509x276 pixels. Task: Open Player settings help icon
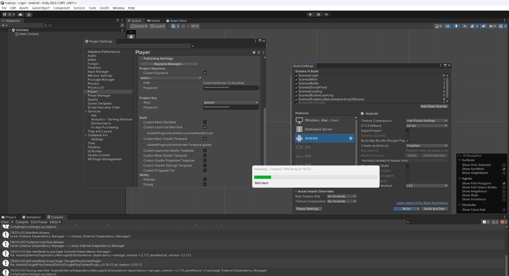click(254, 52)
